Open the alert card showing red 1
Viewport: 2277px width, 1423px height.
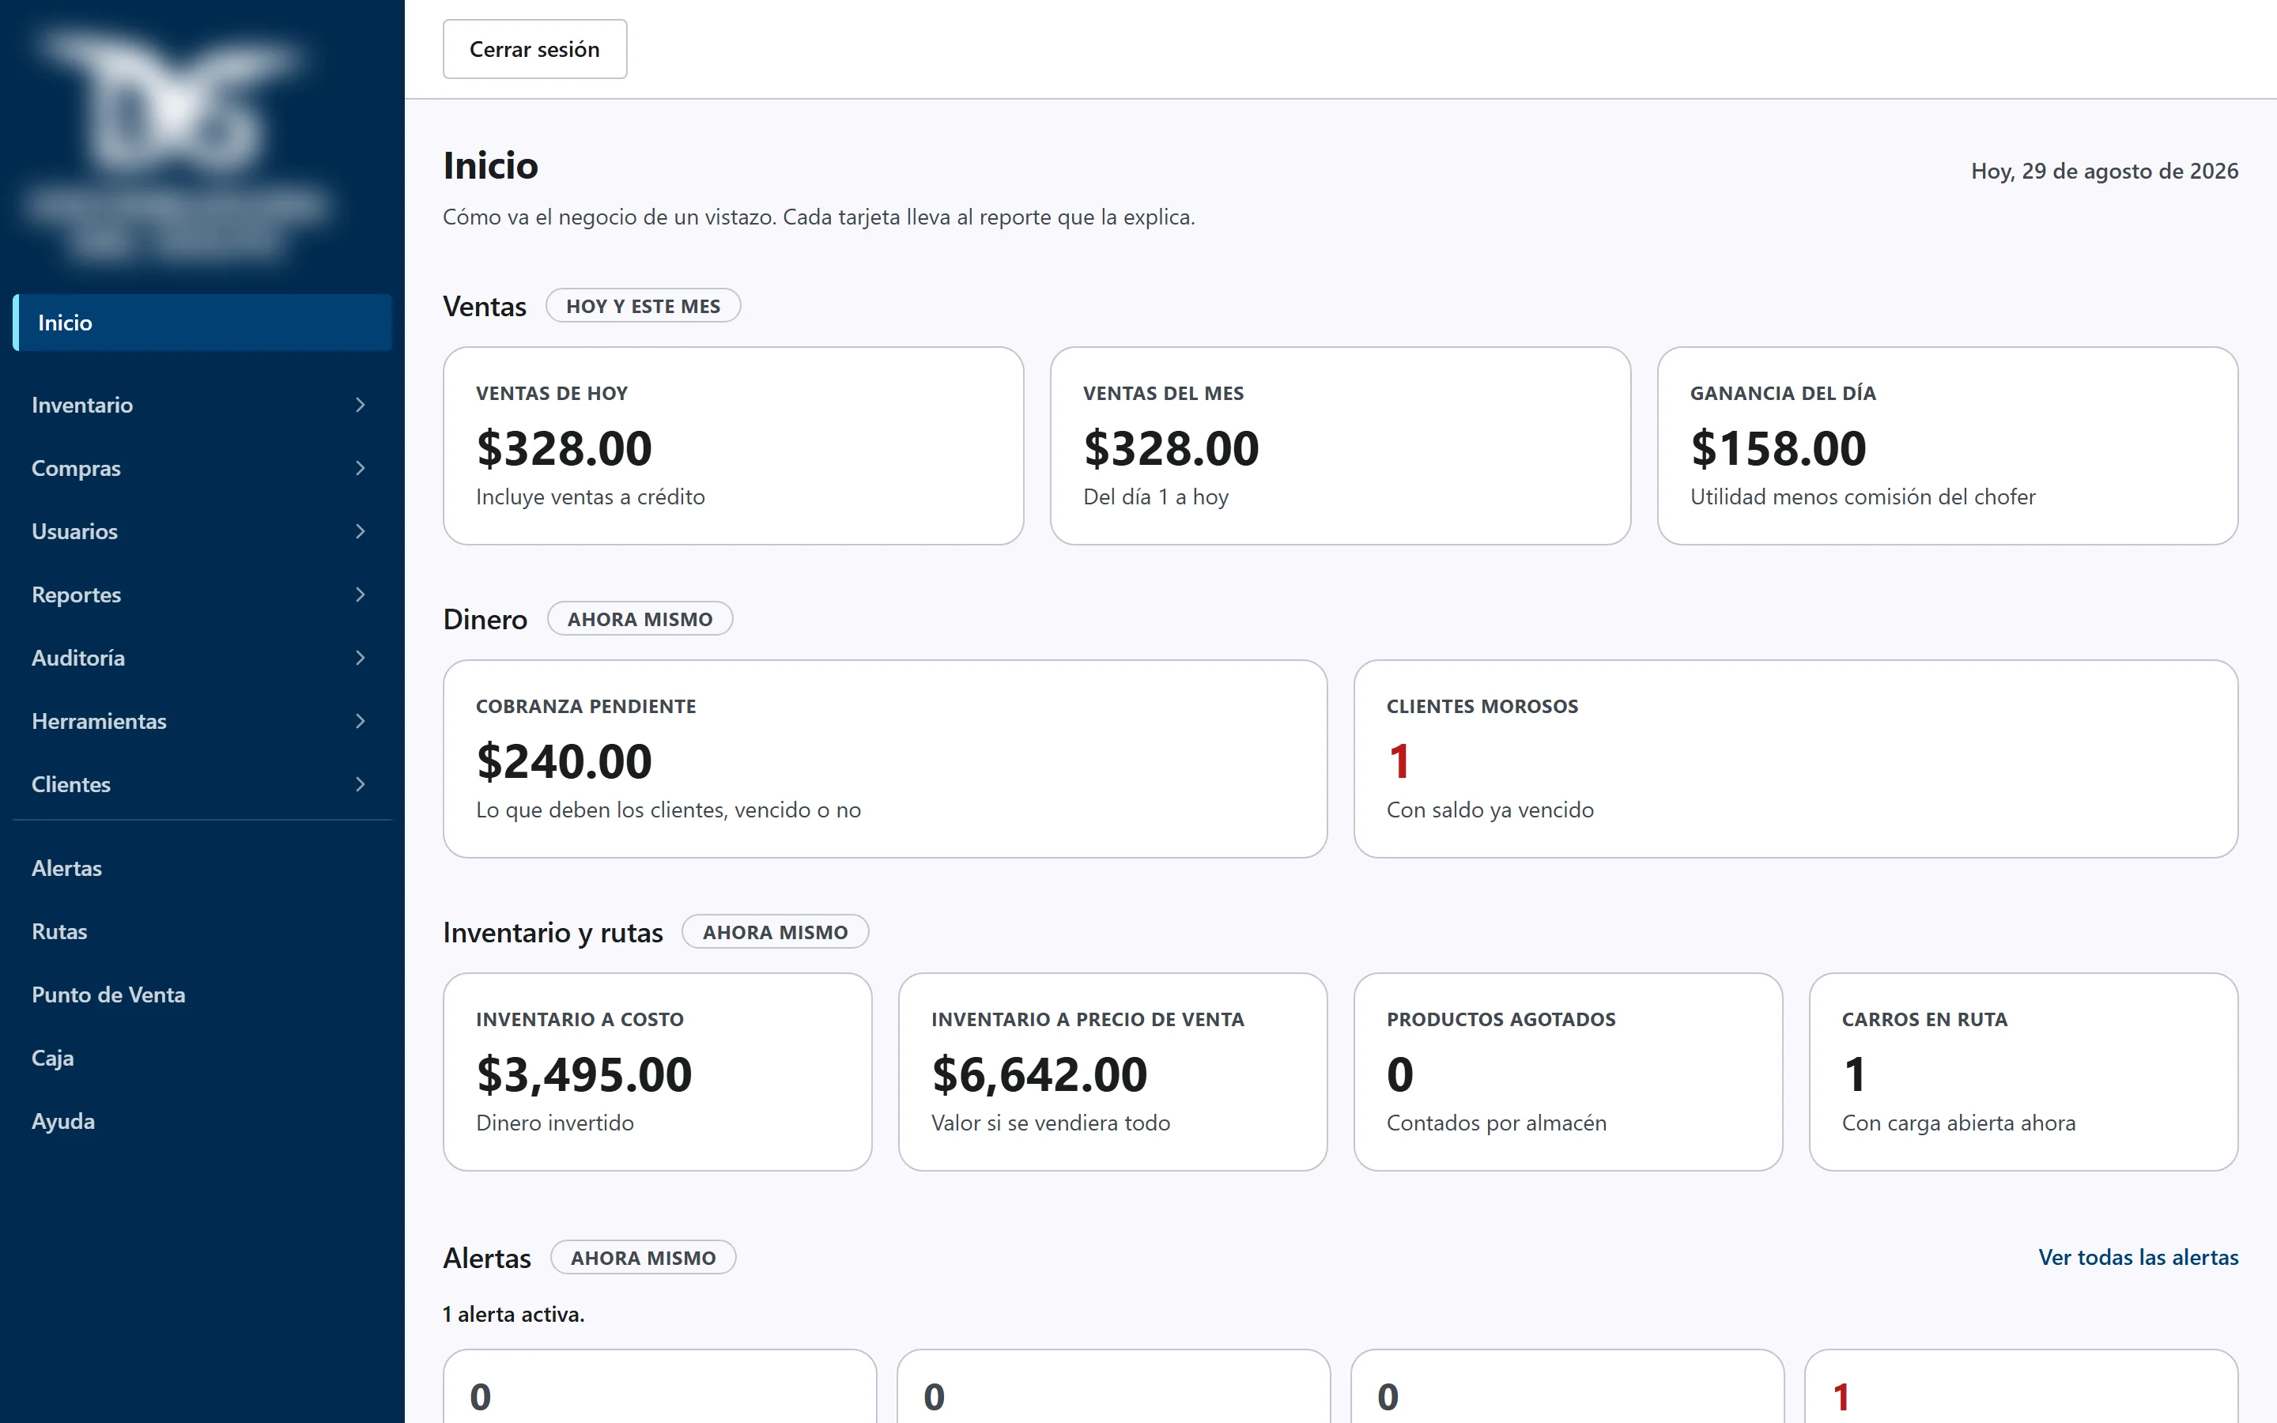click(x=2022, y=1387)
